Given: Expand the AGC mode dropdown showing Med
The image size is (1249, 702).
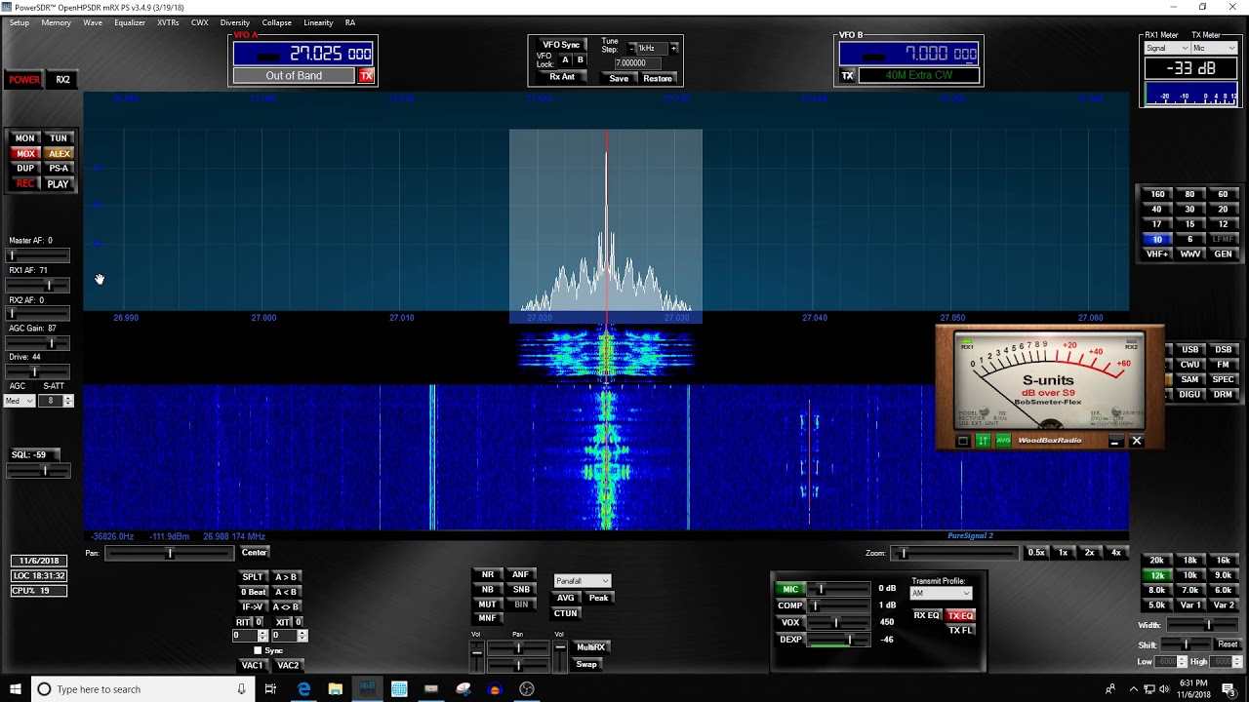Looking at the screenshot, I should (21, 401).
